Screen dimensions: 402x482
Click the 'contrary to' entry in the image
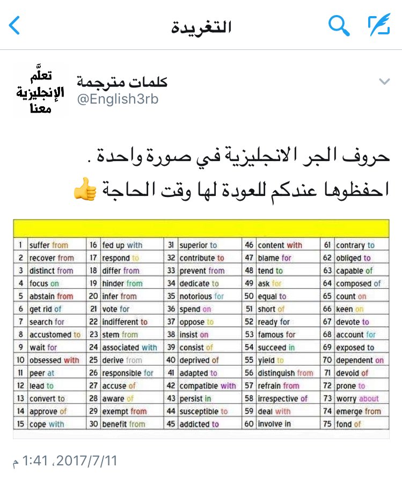click(355, 245)
